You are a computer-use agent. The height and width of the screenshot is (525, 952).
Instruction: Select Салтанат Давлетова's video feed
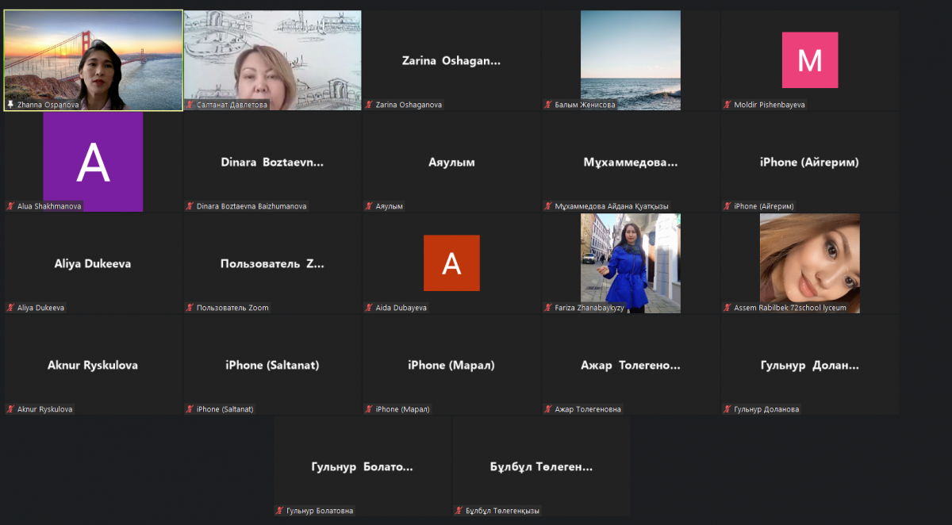[272, 56]
